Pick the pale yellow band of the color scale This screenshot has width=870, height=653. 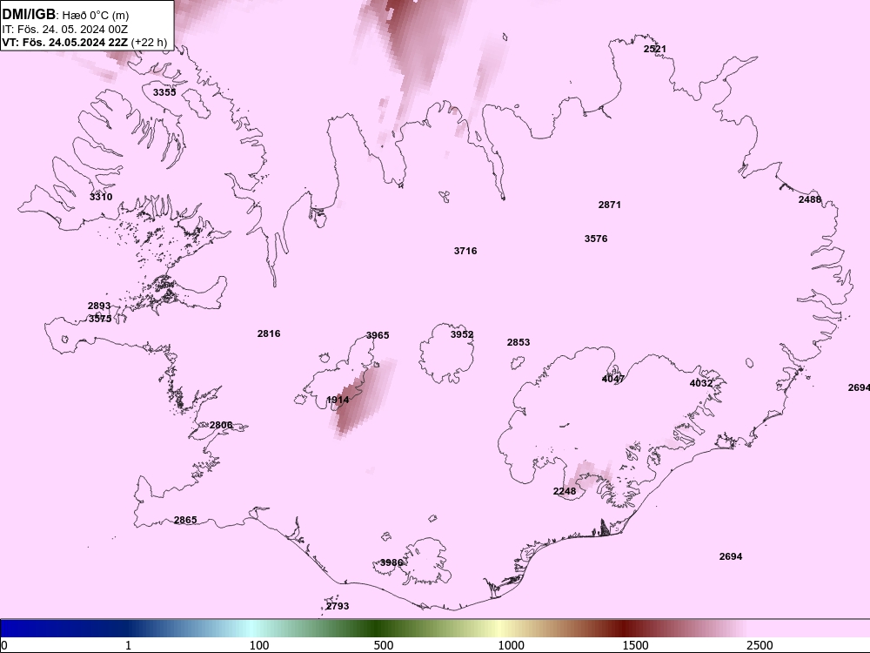tap(499, 628)
